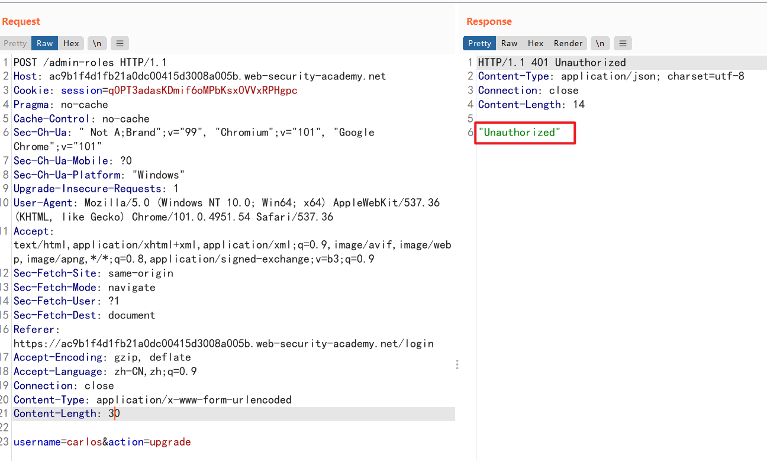Click the "Unauthorized" response body text
The height and width of the screenshot is (461, 767).
(x=520, y=132)
